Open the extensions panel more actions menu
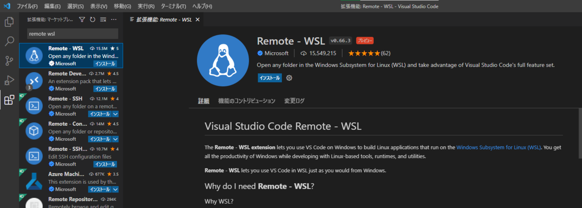This screenshot has height=208, width=582. pos(114,19)
